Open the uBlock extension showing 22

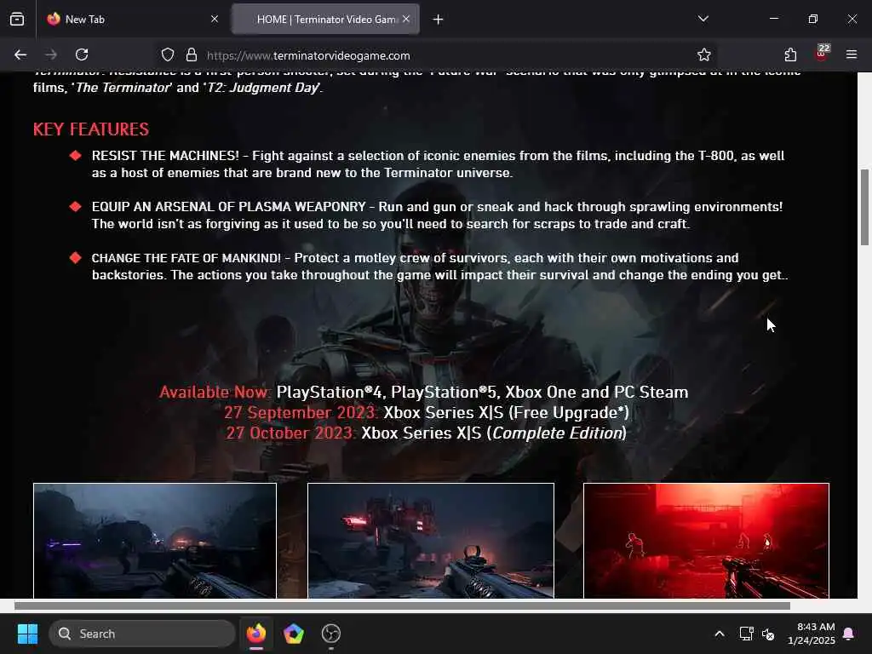pos(822,52)
